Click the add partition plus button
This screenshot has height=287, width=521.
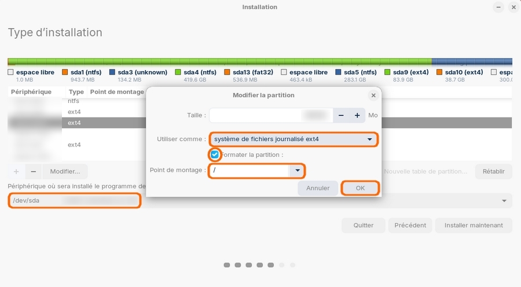[16, 172]
